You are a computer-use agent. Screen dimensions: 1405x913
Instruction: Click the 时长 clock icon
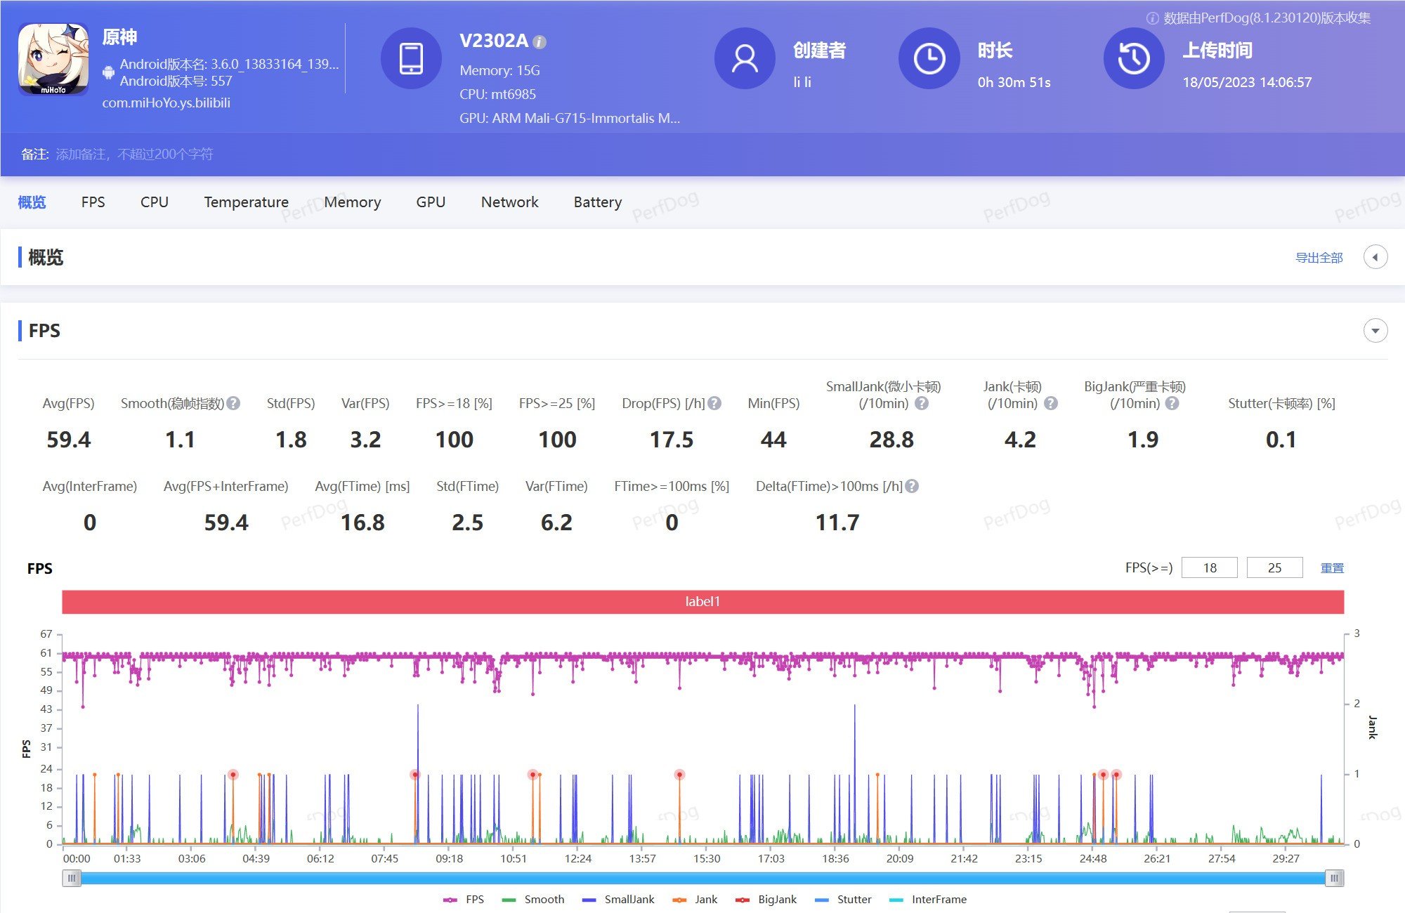tap(929, 58)
